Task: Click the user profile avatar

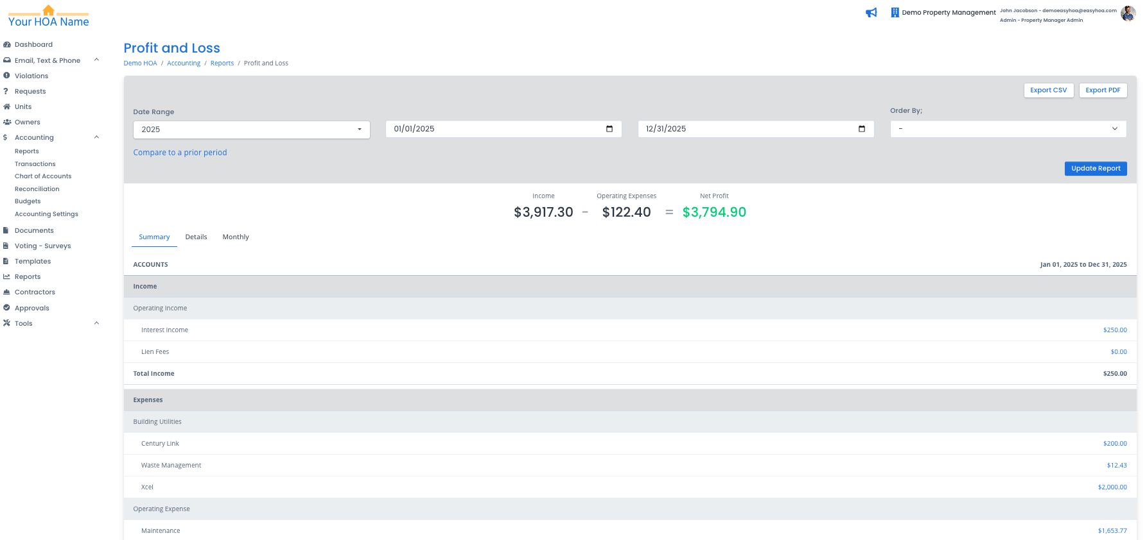Action: [x=1128, y=13]
